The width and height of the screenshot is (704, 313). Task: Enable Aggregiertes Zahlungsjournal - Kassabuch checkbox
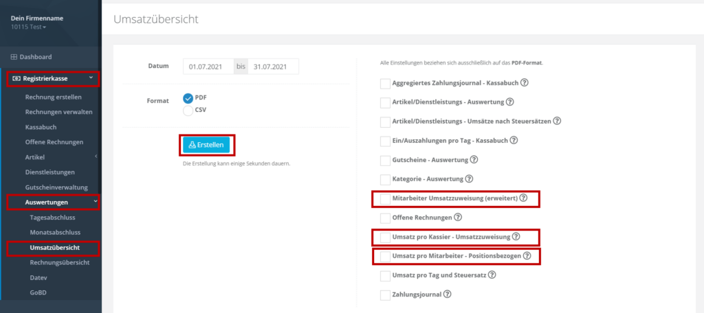point(385,84)
